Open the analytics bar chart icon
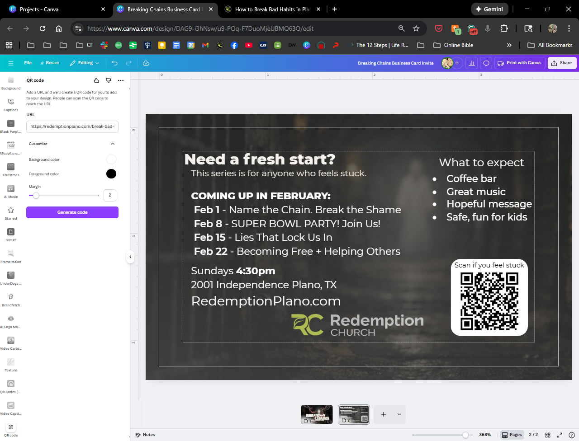The width and height of the screenshot is (579, 441). 472,63
